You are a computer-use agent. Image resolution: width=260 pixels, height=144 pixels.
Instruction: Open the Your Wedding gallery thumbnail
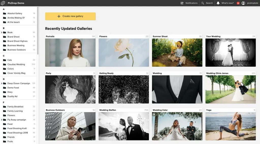(231, 53)
